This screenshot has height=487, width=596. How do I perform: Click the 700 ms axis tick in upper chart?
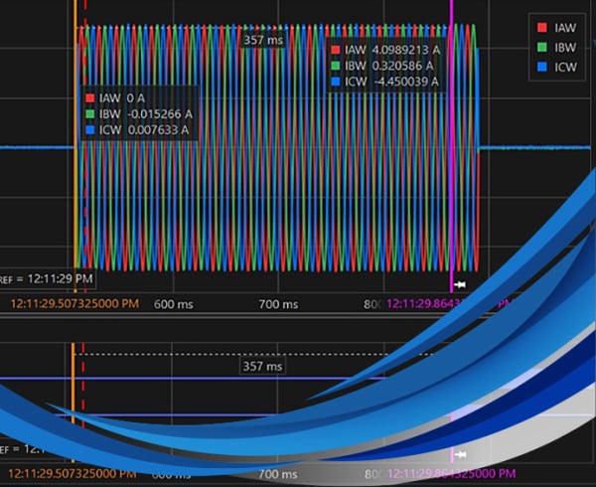tap(278, 304)
